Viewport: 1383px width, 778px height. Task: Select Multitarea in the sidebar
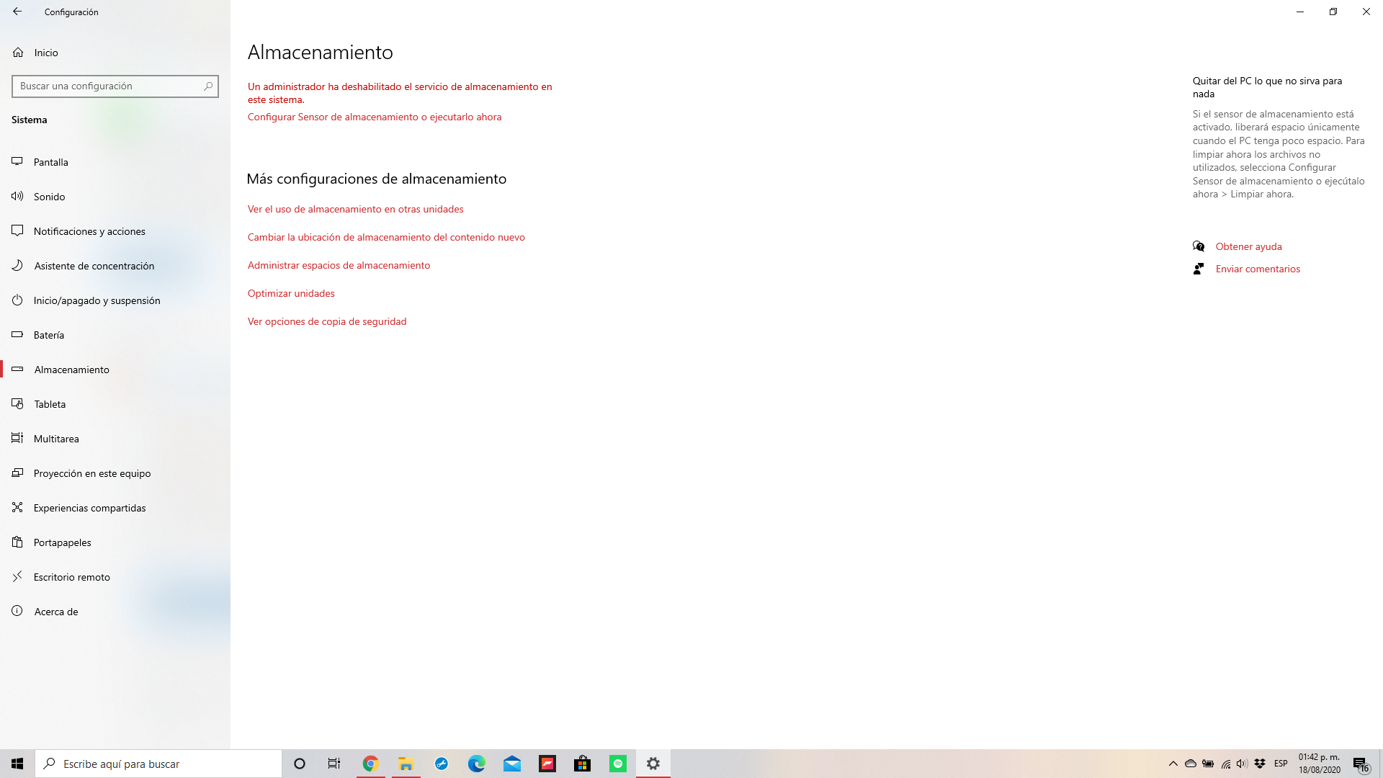click(56, 439)
